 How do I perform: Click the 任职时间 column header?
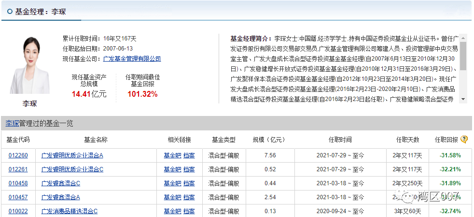tap(340, 140)
